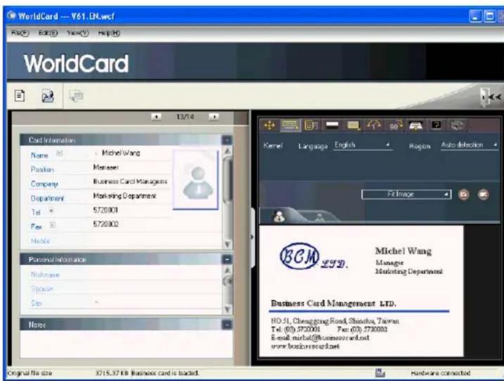Go to the next card

click(x=214, y=117)
